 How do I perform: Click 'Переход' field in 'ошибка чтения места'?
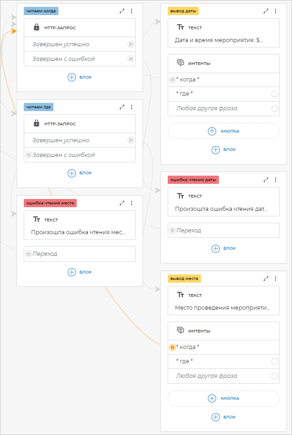coord(80,253)
